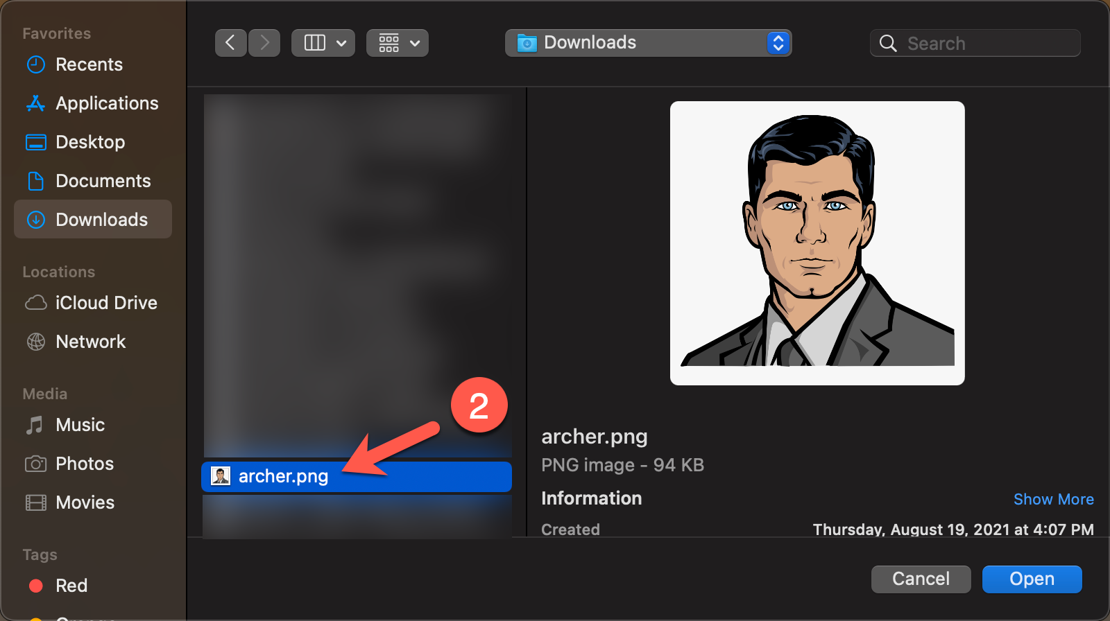Screen dimensions: 1110x621
Task: Open Recents in the sidebar
Action: click(89, 64)
